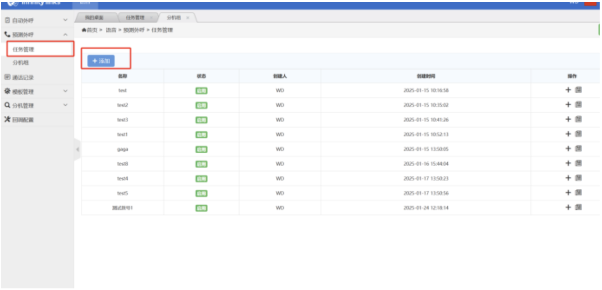Click the 创建时间 column header
602x290 pixels.
426,76
